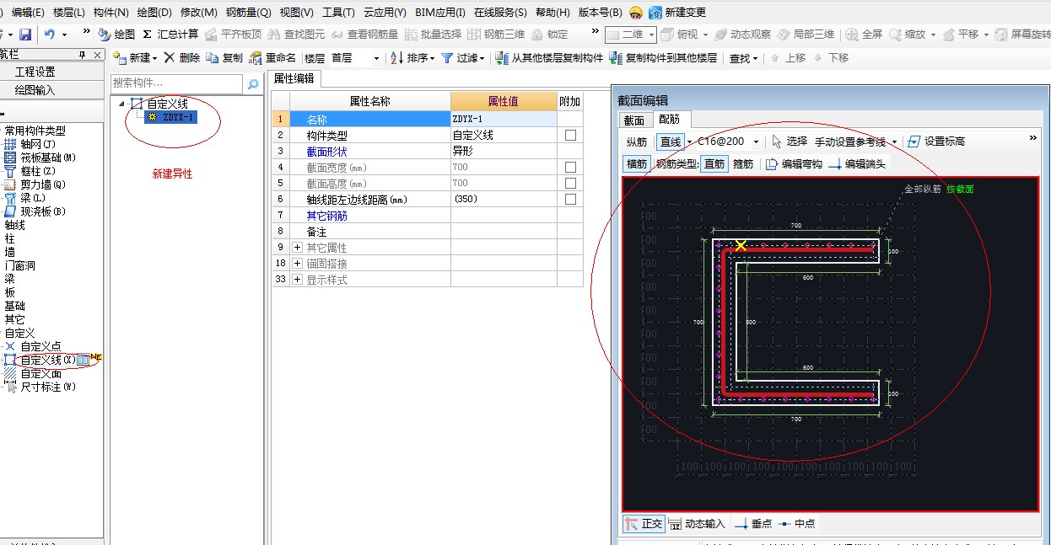Viewport: 1051px width, 545px height.
Task: Click the 删除 delete button
Action: 182,58
